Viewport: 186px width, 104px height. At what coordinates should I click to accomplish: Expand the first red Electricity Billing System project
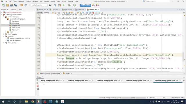(x=2, y=12)
